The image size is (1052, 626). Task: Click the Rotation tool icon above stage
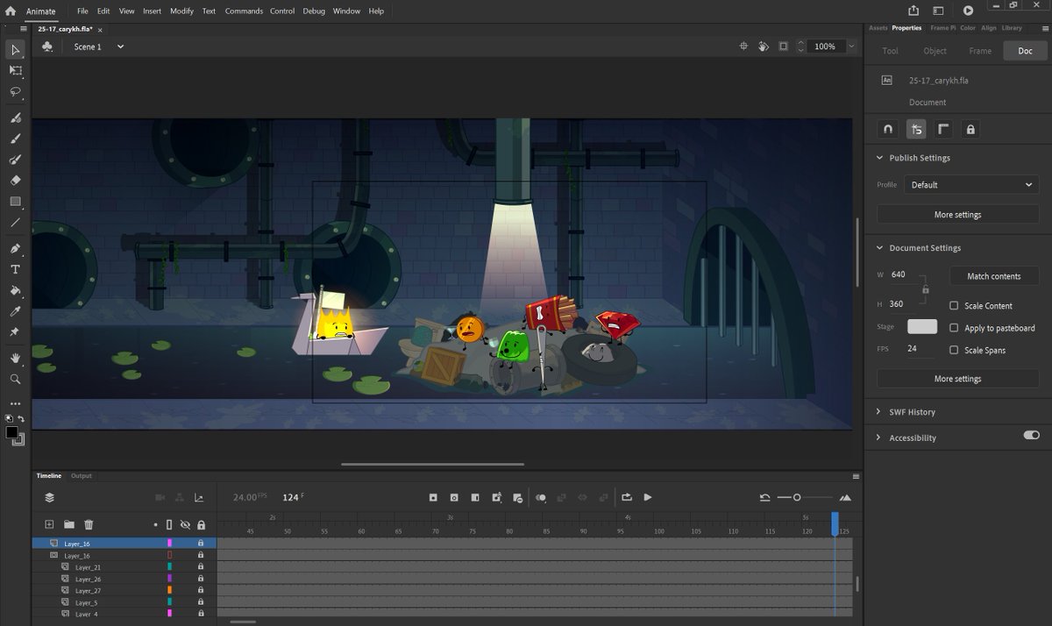point(764,46)
